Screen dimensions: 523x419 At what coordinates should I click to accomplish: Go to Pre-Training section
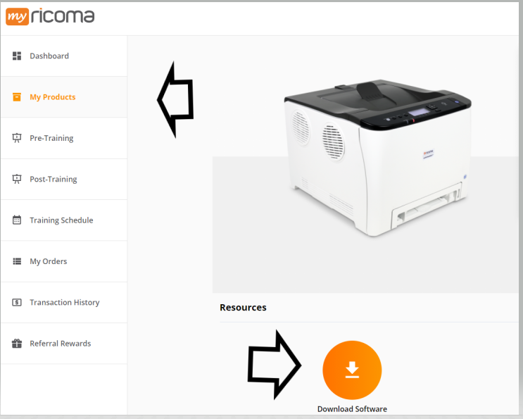(x=64, y=138)
